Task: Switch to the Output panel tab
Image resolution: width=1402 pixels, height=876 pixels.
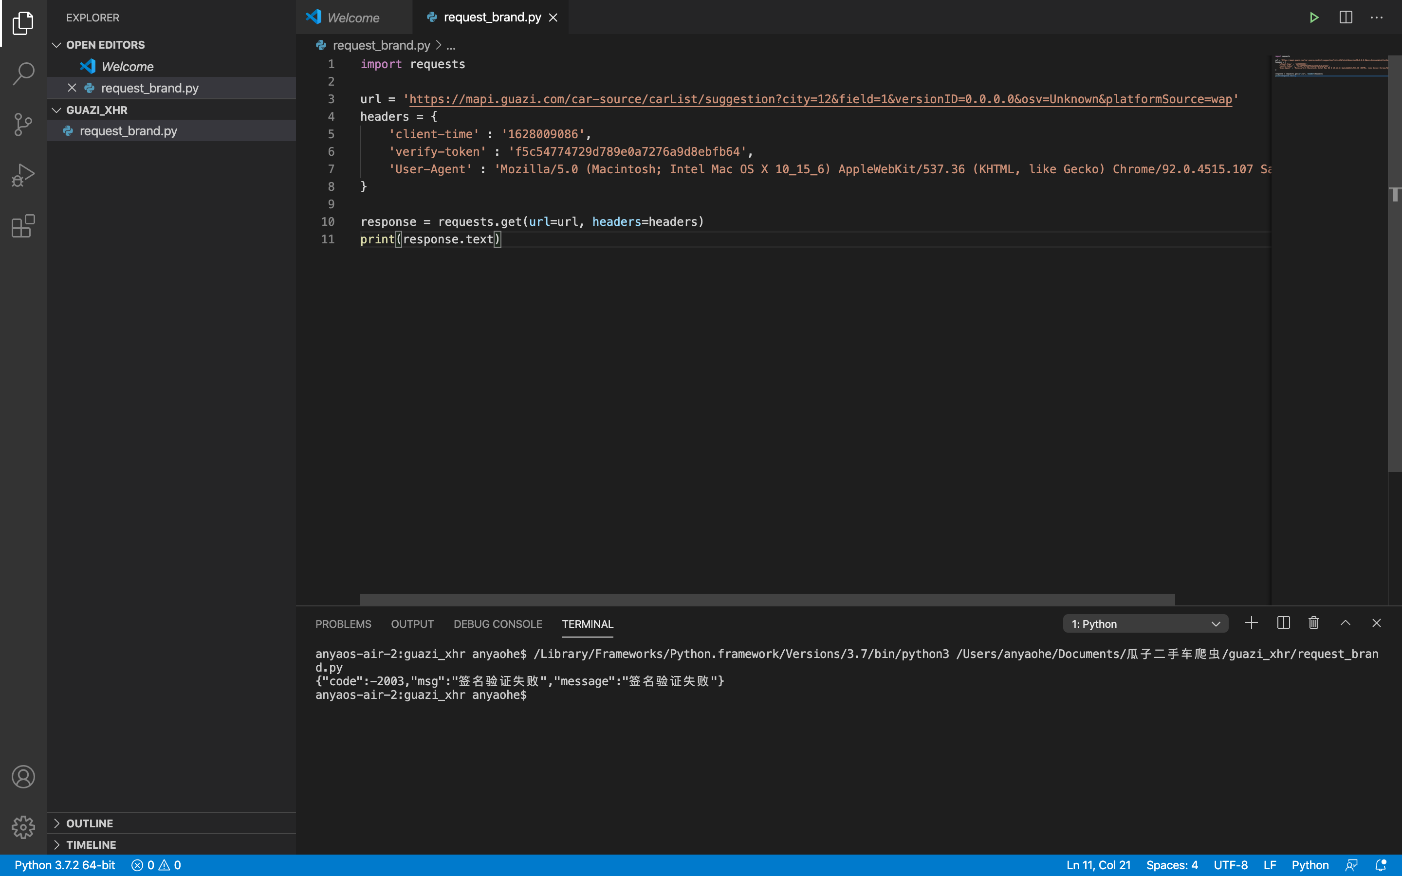Action: pos(412,624)
